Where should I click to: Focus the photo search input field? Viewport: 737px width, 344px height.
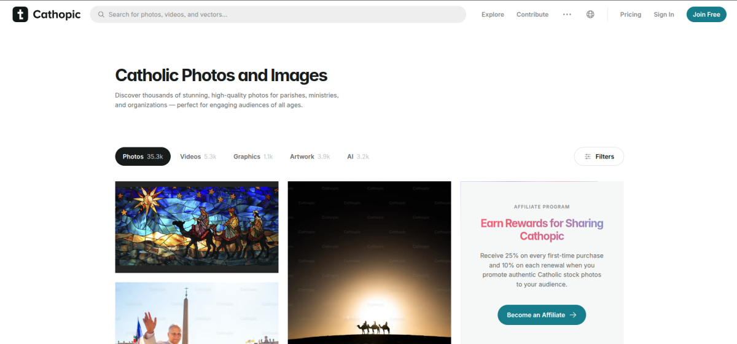click(283, 15)
